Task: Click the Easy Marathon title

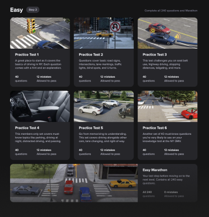Action: (x=155, y=170)
